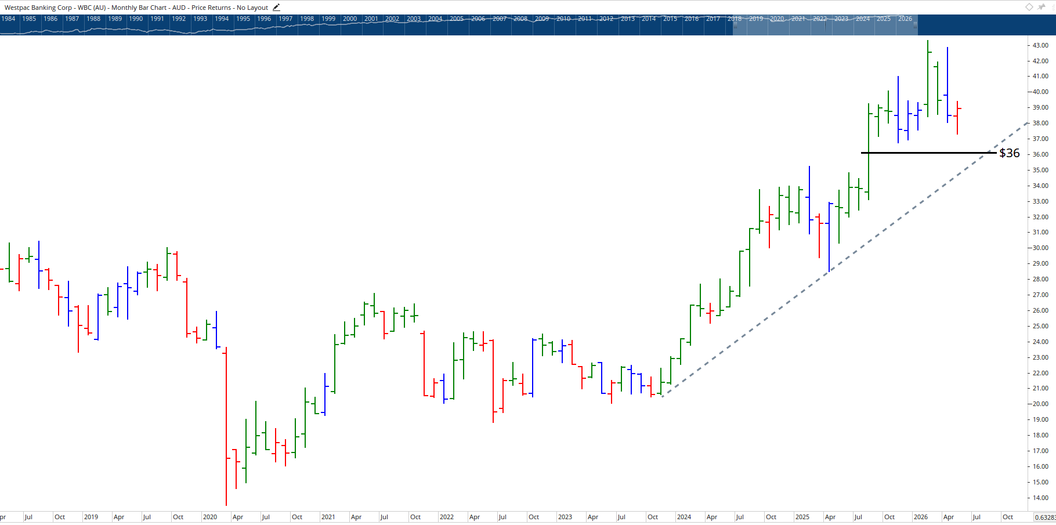Click the 2023 label on the bottom time axis

(565, 517)
